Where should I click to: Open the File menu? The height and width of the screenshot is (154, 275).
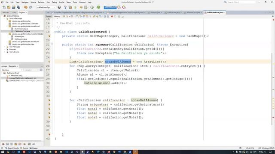tap(7, 2)
